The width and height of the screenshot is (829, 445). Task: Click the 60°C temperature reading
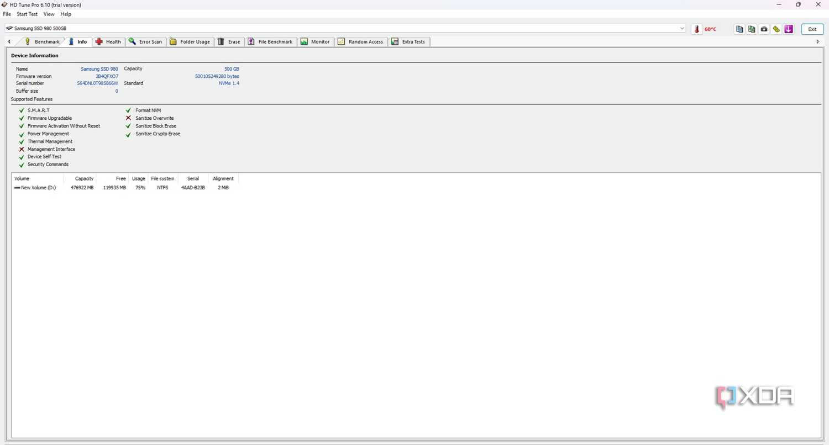(x=710, y=29)
